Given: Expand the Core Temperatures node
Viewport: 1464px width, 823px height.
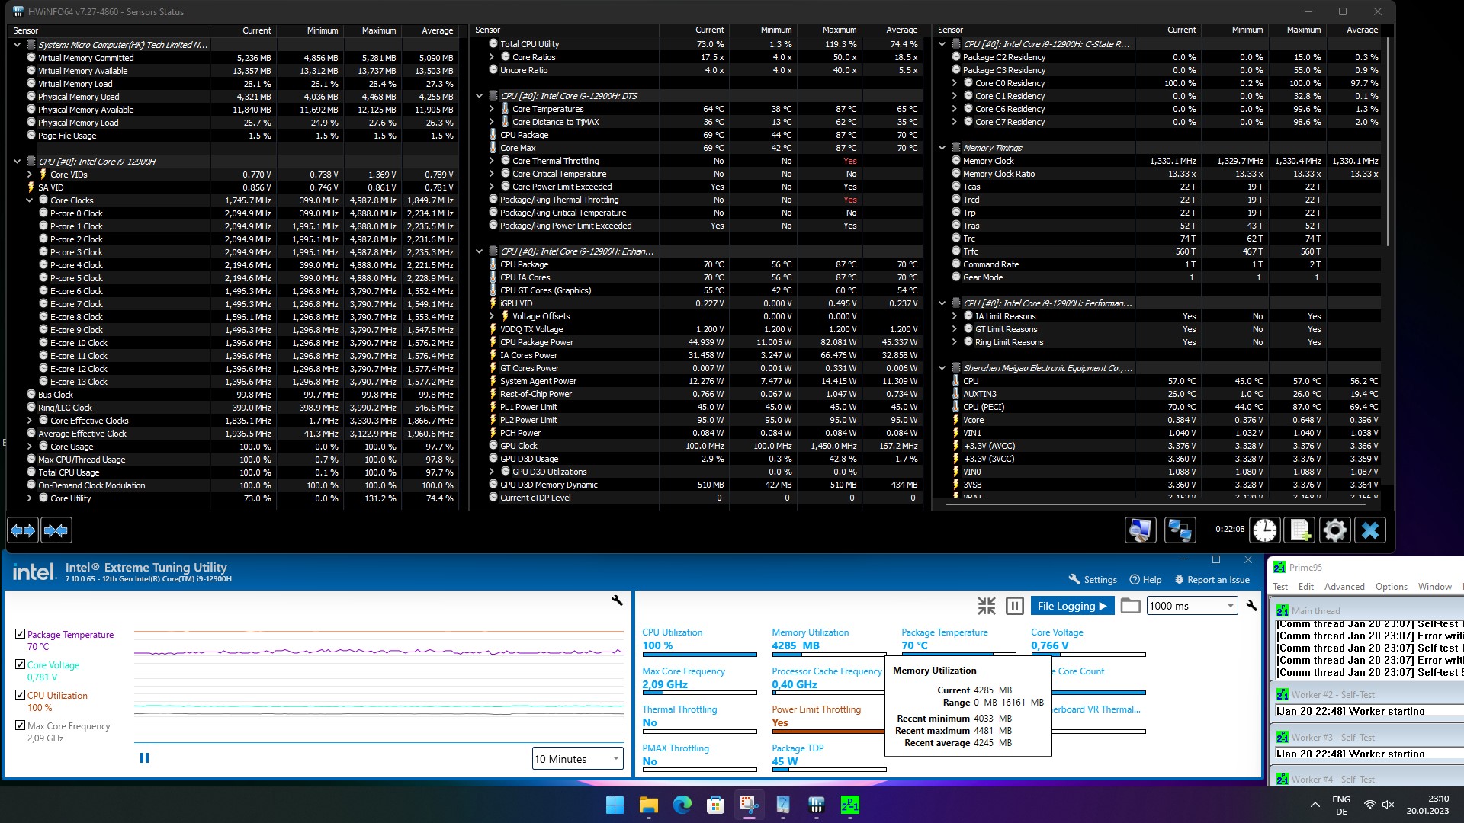Looking at the screenshot, I should [491, 109].
